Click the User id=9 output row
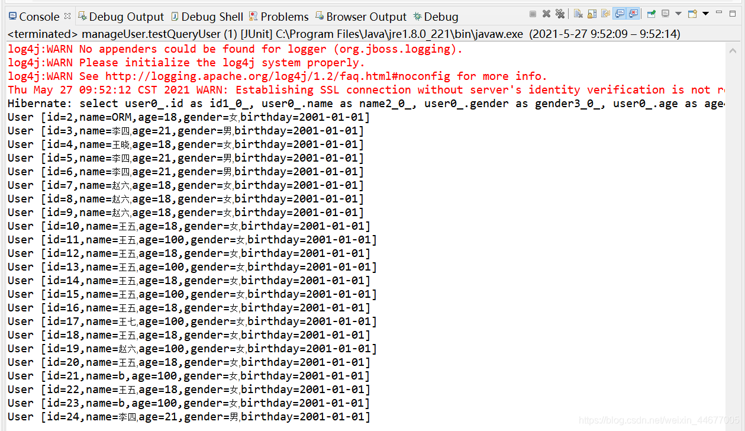Viewport: 745px width, 431px height. [186, 213]
